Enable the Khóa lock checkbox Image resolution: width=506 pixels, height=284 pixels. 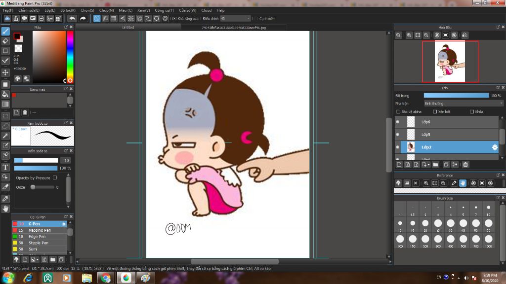472,112
